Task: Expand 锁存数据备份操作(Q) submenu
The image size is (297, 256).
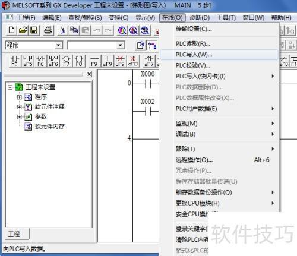Action: (x=219, y=192)
